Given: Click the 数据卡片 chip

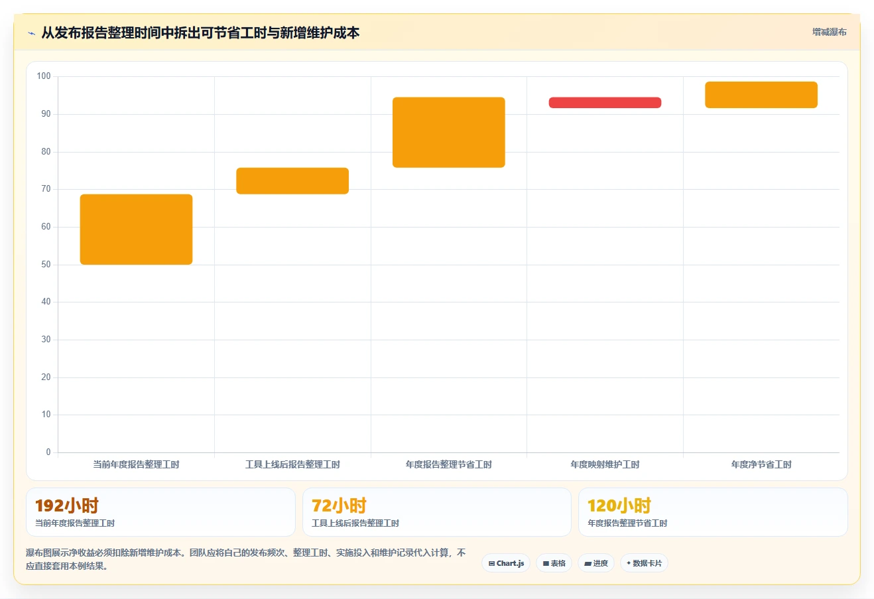Looking at the screenshot, I should [x=644, y=563].
